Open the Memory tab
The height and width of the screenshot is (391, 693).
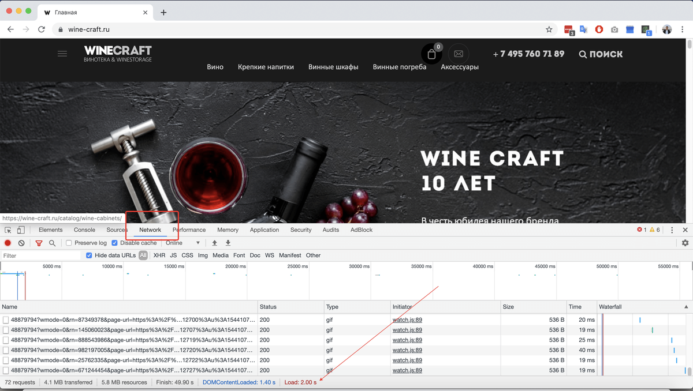[x=228, y=230]
